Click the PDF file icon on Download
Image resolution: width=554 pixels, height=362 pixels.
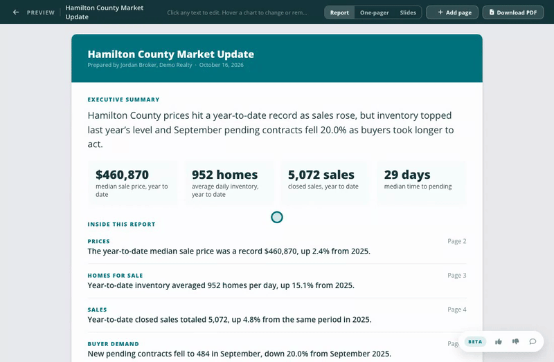tap(492, 12)
